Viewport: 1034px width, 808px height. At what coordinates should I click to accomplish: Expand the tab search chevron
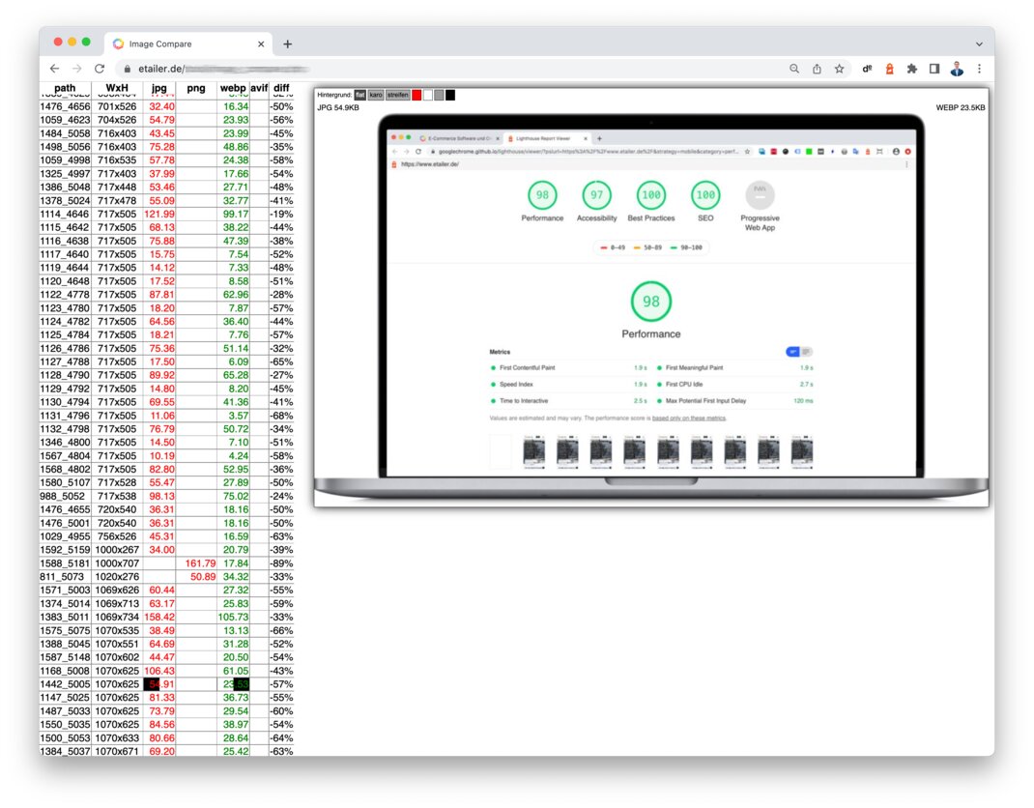click(x=979, y=44)
